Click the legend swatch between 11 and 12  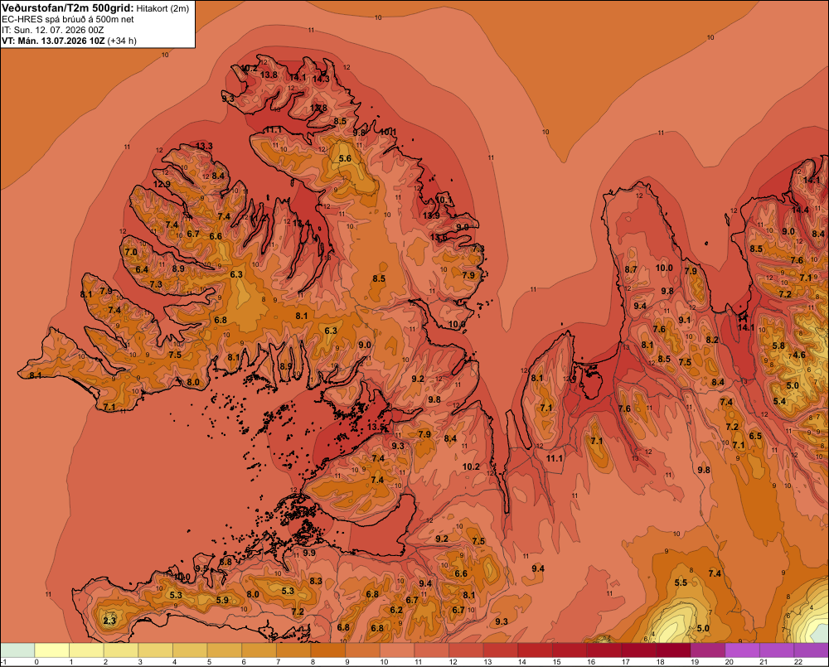(x=432, y=650)
